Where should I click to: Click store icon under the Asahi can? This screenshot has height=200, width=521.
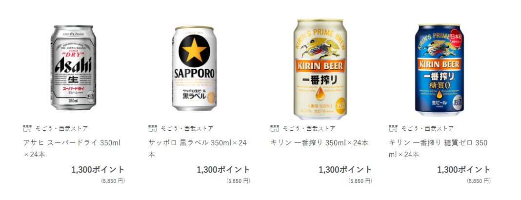27,128
